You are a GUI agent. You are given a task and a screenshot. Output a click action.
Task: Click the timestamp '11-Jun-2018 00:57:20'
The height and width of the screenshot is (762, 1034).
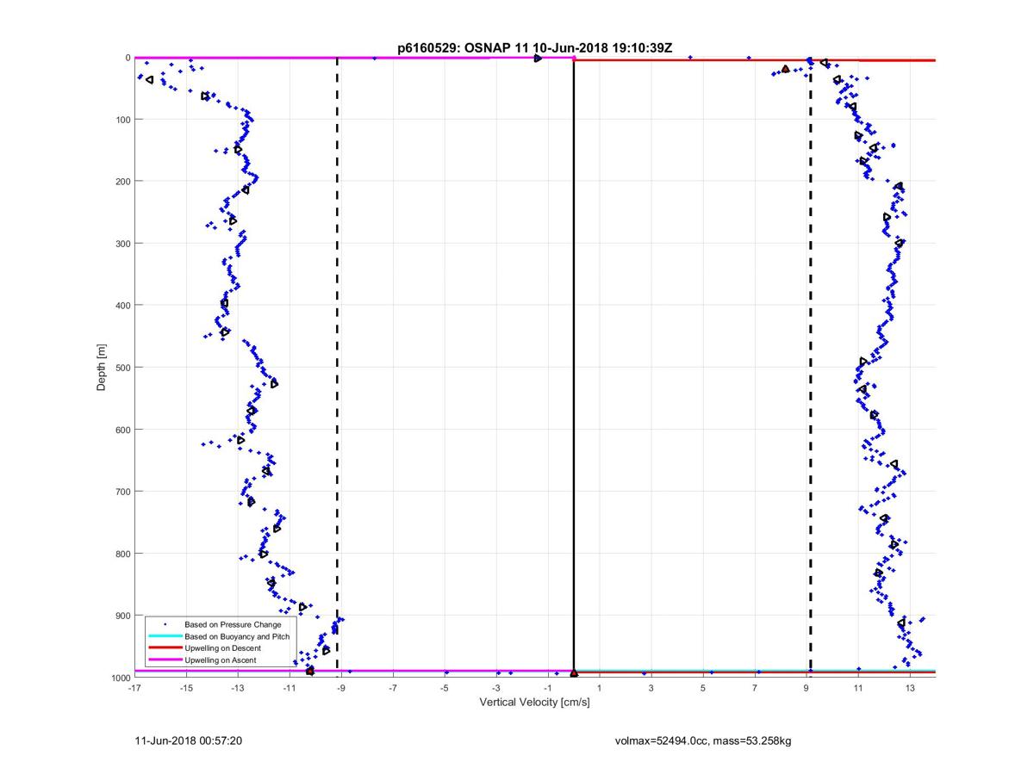(190, 740)
